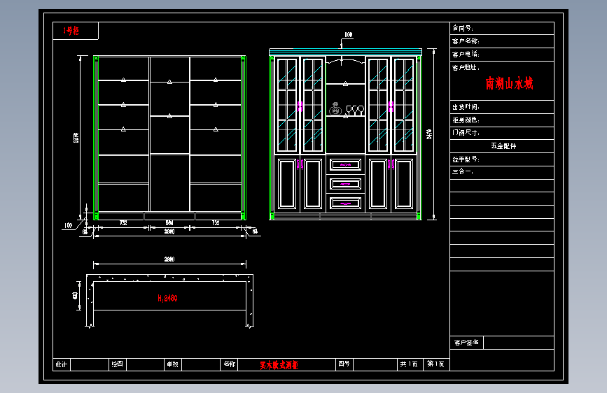Select the red "实木欧式酒柜" drawing name
Image resolution: width=607 pixels, height=393 pixels.
(279, 365)
